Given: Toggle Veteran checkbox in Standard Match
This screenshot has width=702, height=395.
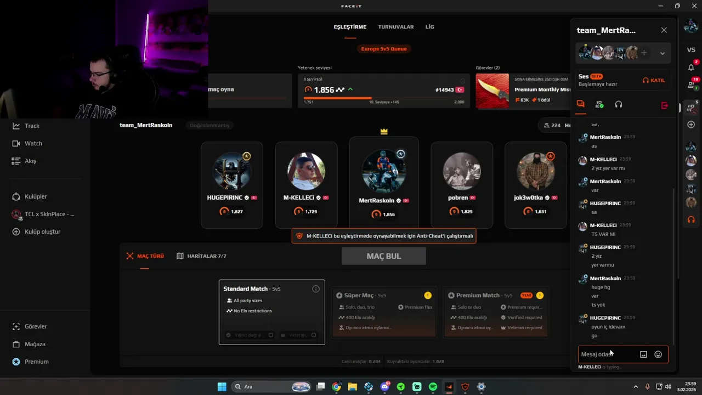Looking at the screenshot, I should pyautogui.click(x=314, y=335).
